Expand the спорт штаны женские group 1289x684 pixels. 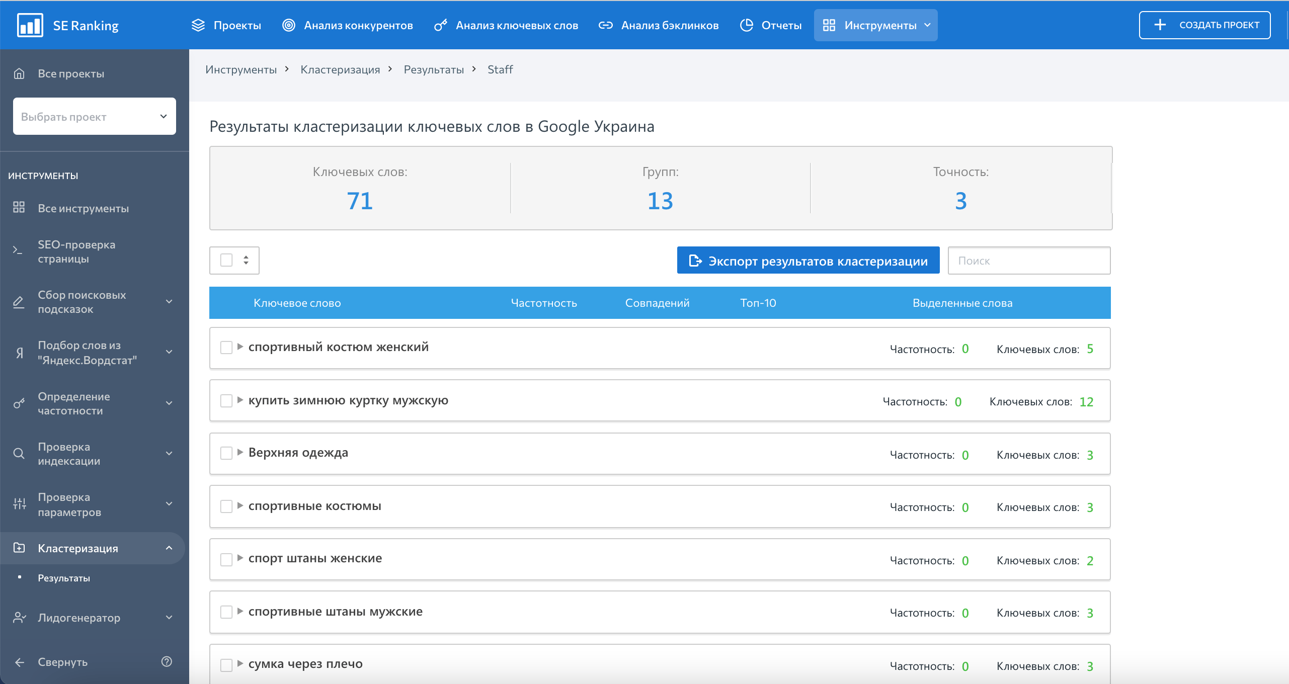click(240, 558)
